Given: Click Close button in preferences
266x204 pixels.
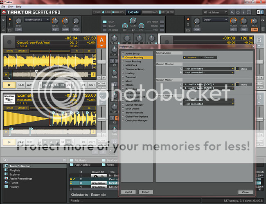Looking at the screenshot, I should tap(245, 192).
